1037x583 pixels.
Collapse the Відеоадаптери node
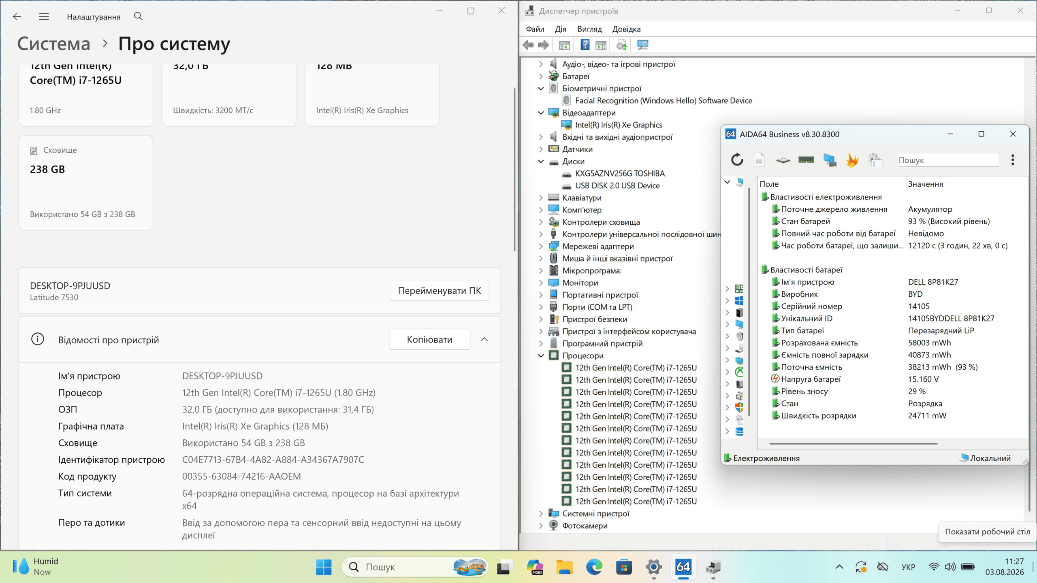click(541, 113)
